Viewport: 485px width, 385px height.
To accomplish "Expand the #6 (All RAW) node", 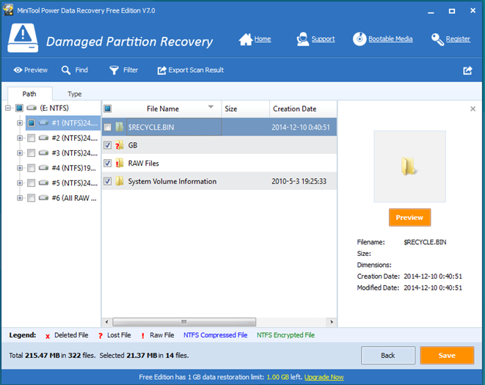I will [20, 198].
